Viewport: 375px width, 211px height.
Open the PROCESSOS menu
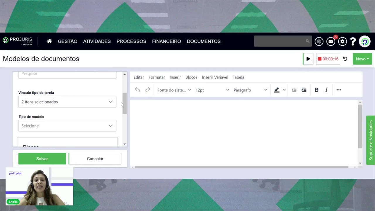click(131, 41)
